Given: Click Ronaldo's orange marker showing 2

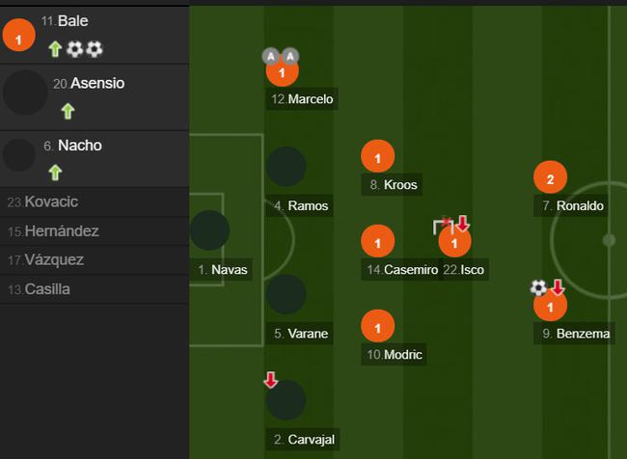Looking at the screenshot, I should [x=550, y=178].
